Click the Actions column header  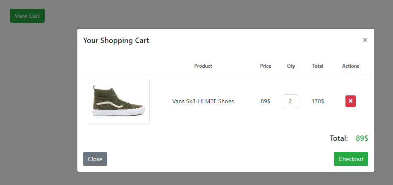click(x=350, y=66)
